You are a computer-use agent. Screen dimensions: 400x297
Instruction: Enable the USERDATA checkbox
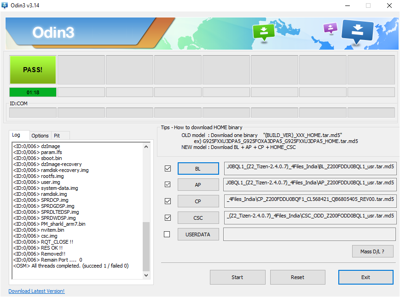[x=167, y=234]
